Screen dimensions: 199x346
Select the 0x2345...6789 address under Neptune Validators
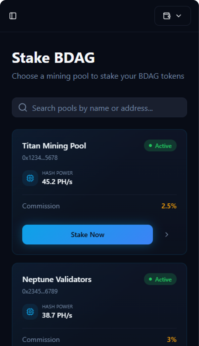(x=40, y=291)
